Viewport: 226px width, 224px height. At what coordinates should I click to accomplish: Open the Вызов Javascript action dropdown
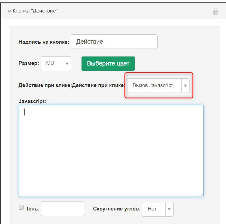(158, 86)
